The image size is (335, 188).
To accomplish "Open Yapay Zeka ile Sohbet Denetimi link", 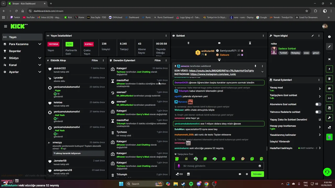I will (x=295, y=120).
